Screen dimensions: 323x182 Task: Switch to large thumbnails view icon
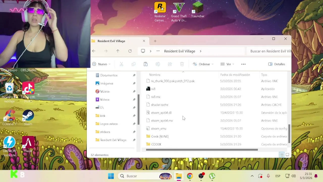(x=287, y=155)
